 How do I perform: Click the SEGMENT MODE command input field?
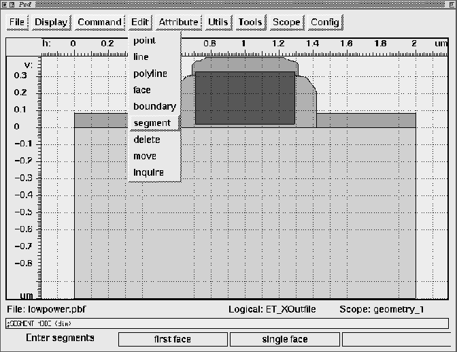[227, 323]
